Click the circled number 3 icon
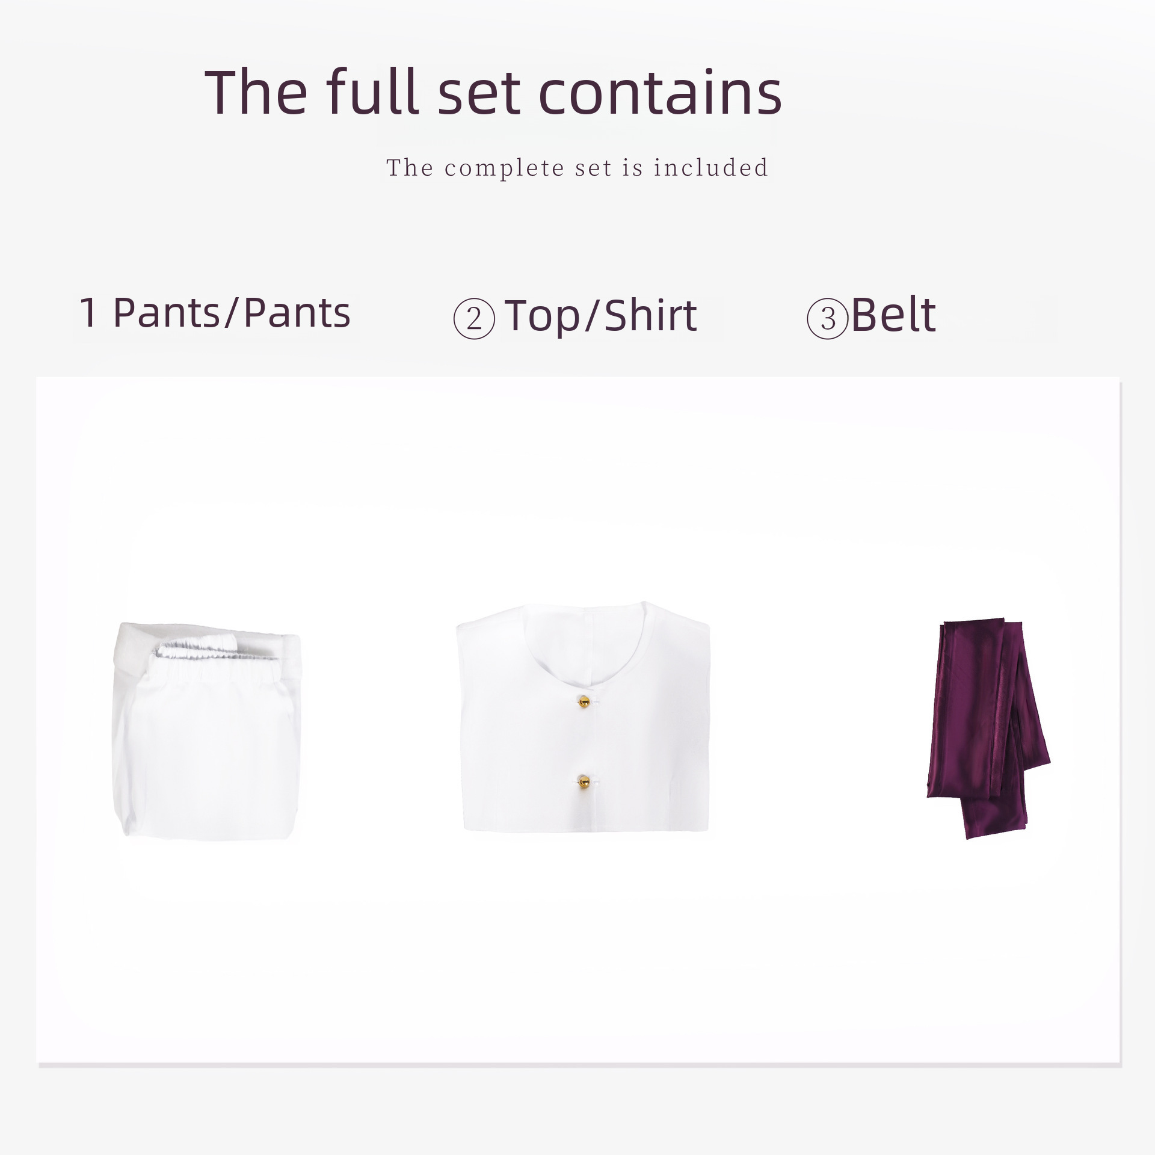The width and height of the screenshot is (1155, 1155). click(827, 318)
